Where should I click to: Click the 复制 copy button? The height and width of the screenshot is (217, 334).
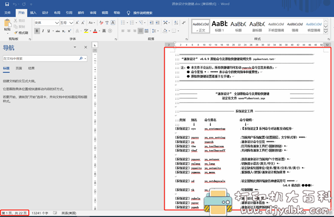point(20,27)
